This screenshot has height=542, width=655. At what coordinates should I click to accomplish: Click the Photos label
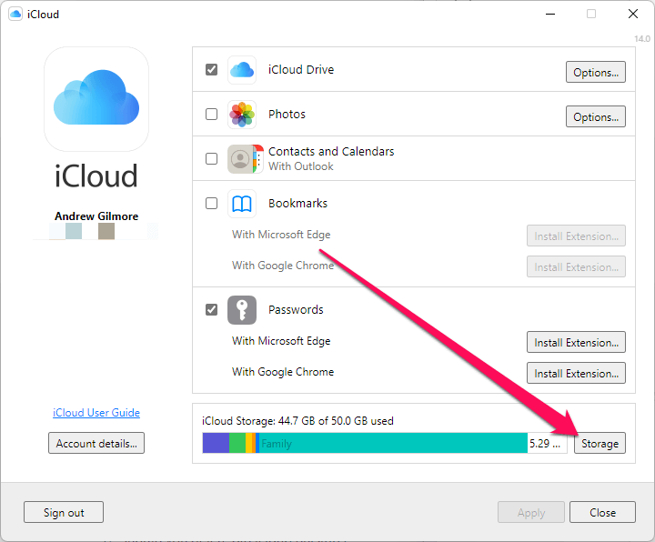(x=287, y=114)
